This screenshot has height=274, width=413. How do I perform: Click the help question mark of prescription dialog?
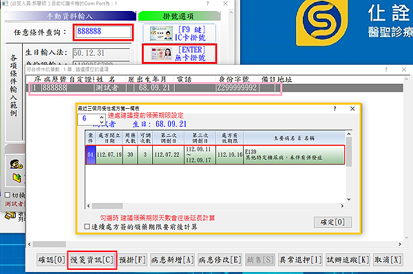click(x=335, y=109)
